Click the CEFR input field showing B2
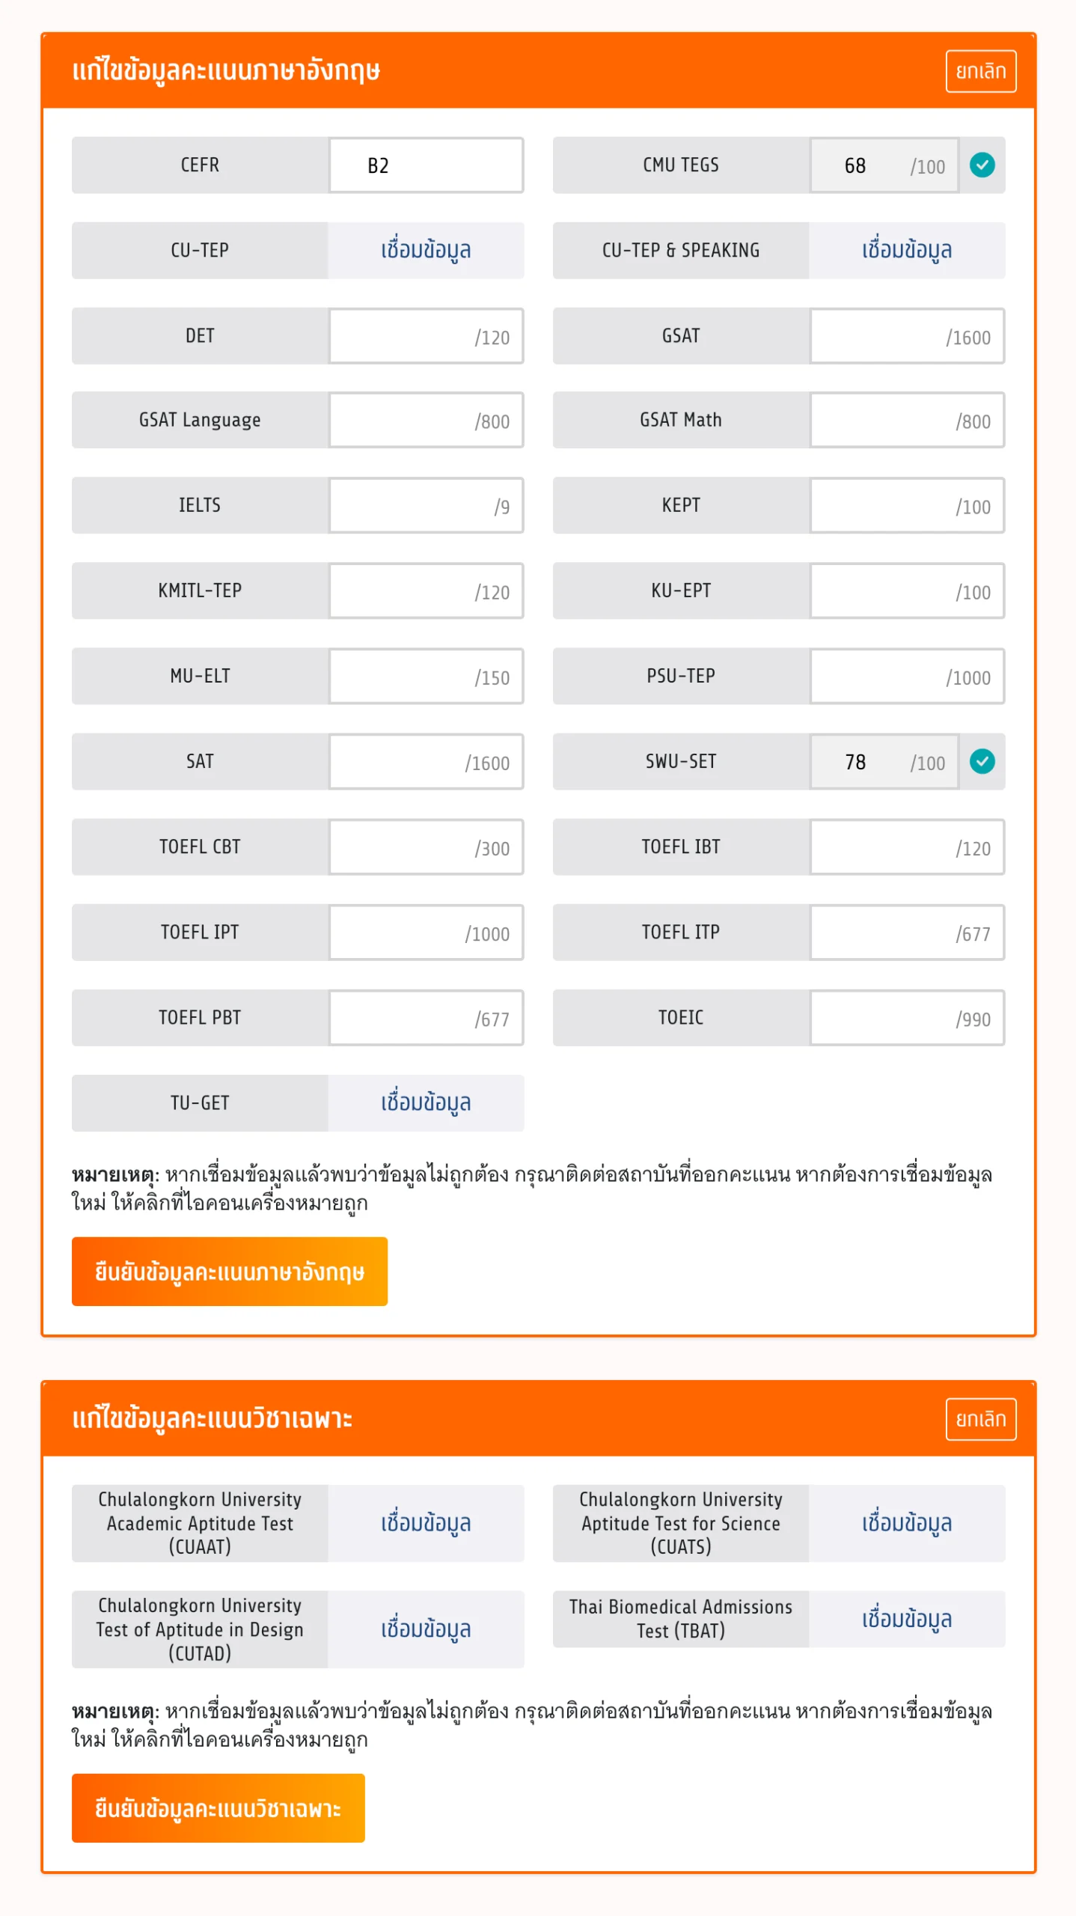 coord(425,165)
